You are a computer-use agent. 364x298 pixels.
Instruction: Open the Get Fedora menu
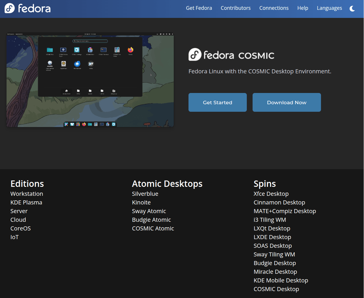(199, 8)
